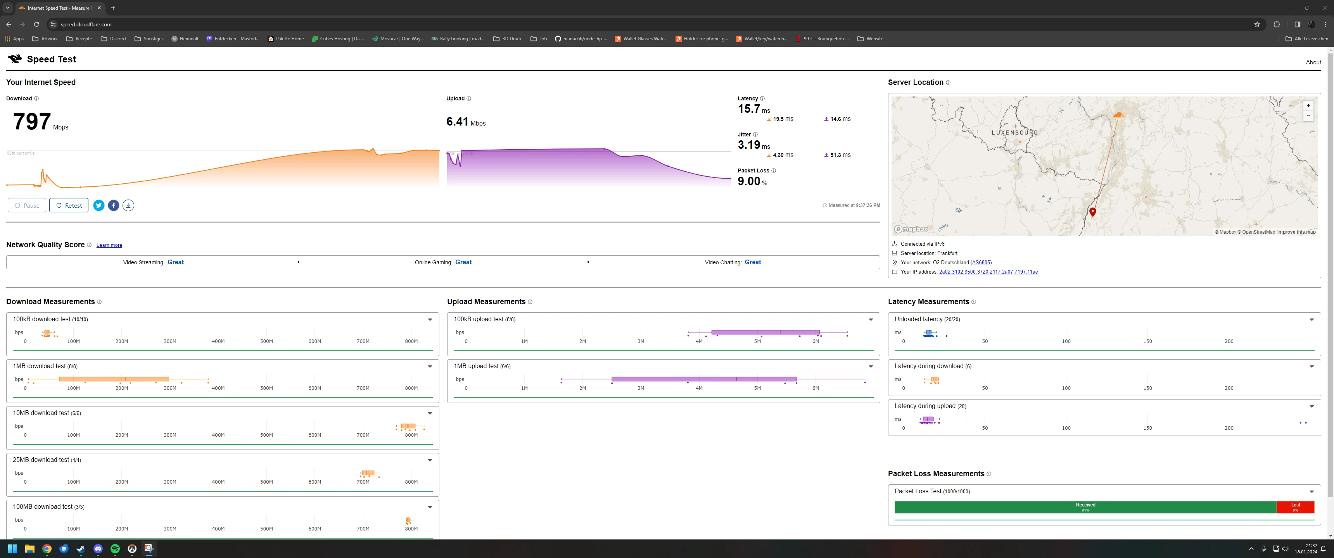
Task: Click the Retest button
Action: point(69,205)
